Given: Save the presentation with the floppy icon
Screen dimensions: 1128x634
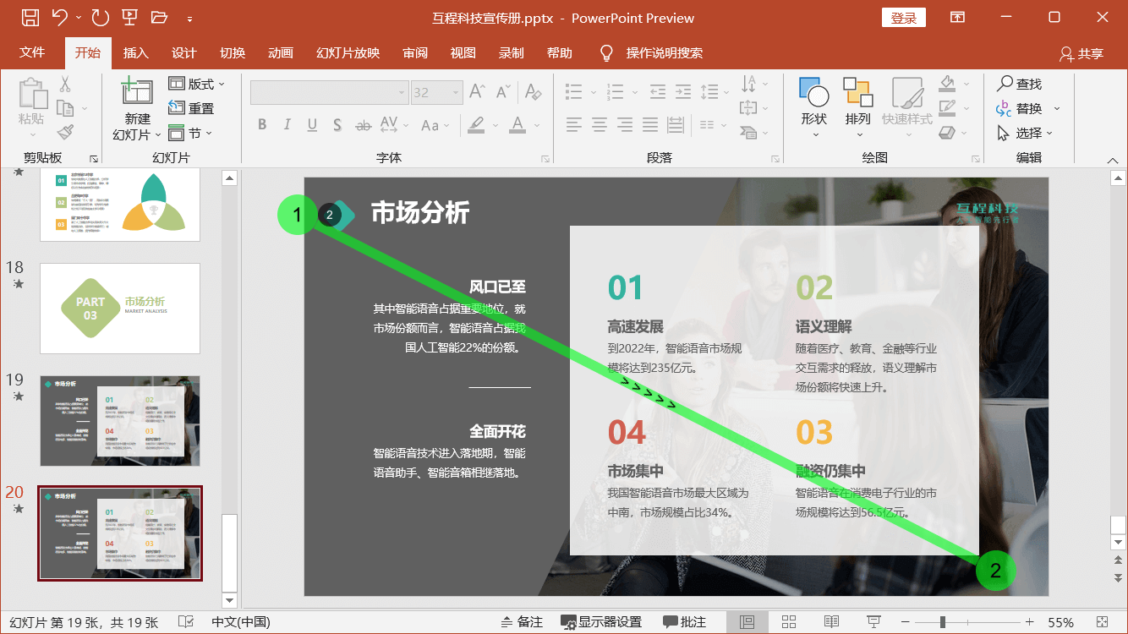Looking at the screenshot, I should point(30,17).
